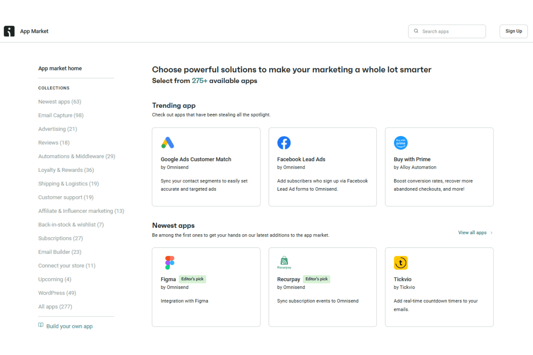Open the Google Ads Customer Match icon
This screenshot has height=355, width=533.
click(x=168, y=143)
